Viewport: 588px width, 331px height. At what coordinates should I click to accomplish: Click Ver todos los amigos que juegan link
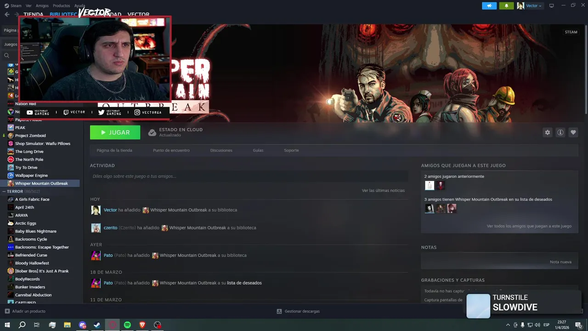pos(529,226)
